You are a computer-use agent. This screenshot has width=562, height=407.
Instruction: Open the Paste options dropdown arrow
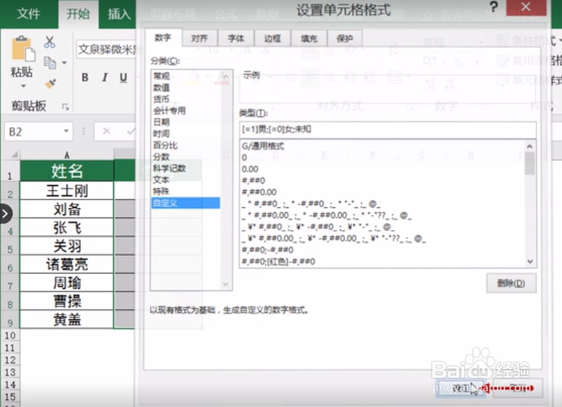point(23,85)
